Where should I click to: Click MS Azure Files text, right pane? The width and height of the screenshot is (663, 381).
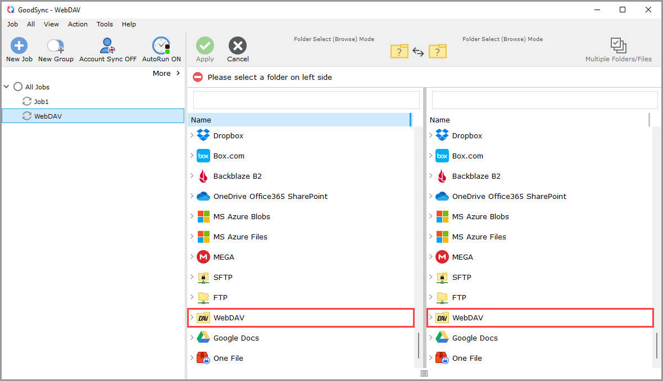(x=479, y=237)
